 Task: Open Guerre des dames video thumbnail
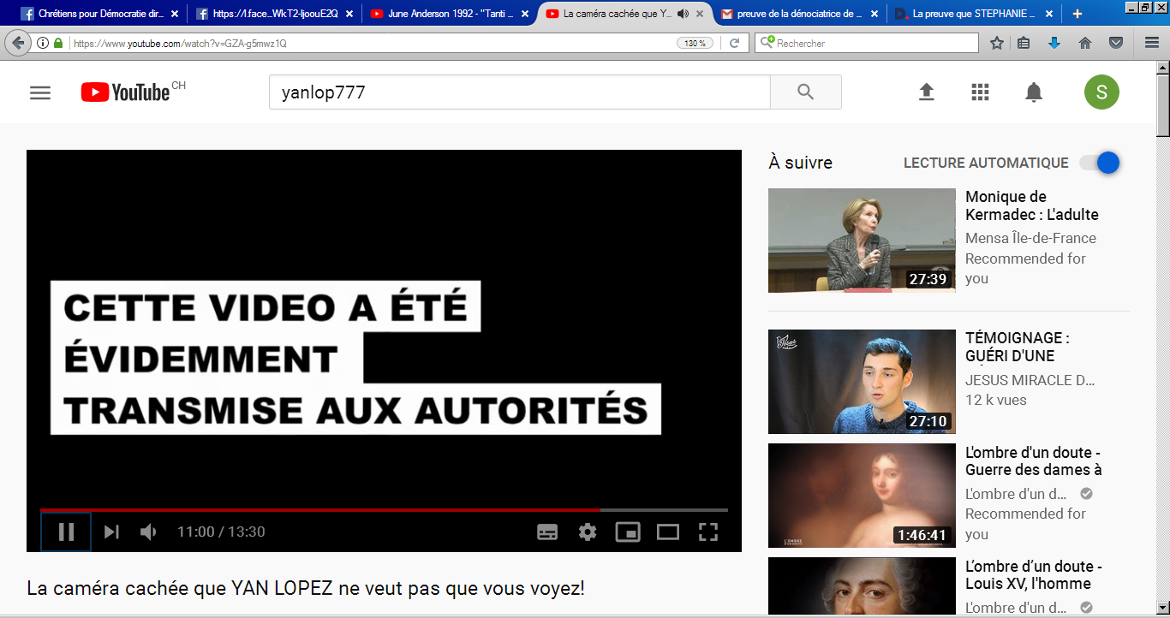(x=862, y=496)
